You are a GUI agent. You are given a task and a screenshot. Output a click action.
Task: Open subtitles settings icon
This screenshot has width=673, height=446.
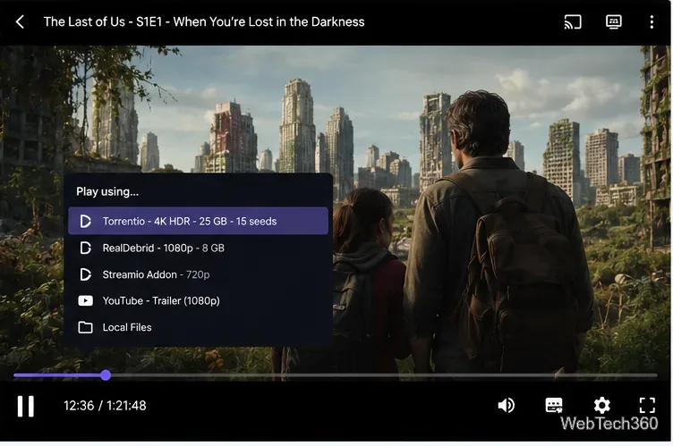click(x=554, y=405)
